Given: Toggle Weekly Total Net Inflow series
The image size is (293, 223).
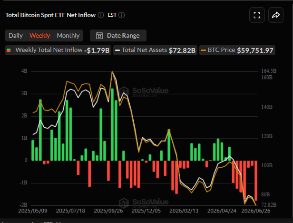Looking at the screenshot, I should 58,51.
